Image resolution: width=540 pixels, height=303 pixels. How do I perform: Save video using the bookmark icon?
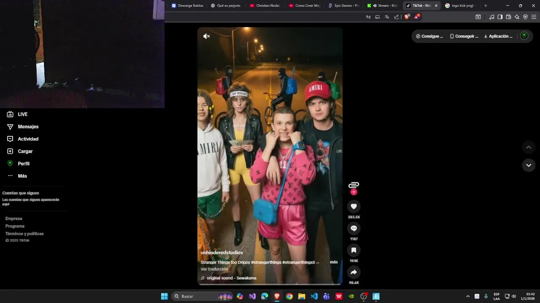point(354,250)
